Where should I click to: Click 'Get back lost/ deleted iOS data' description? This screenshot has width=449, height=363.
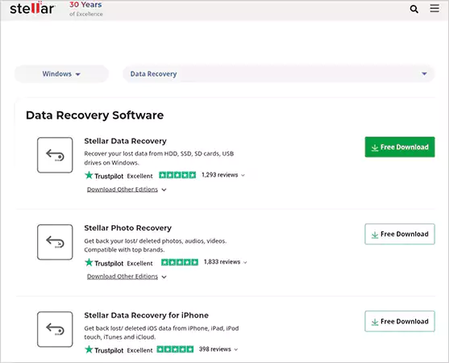point(161,332)
